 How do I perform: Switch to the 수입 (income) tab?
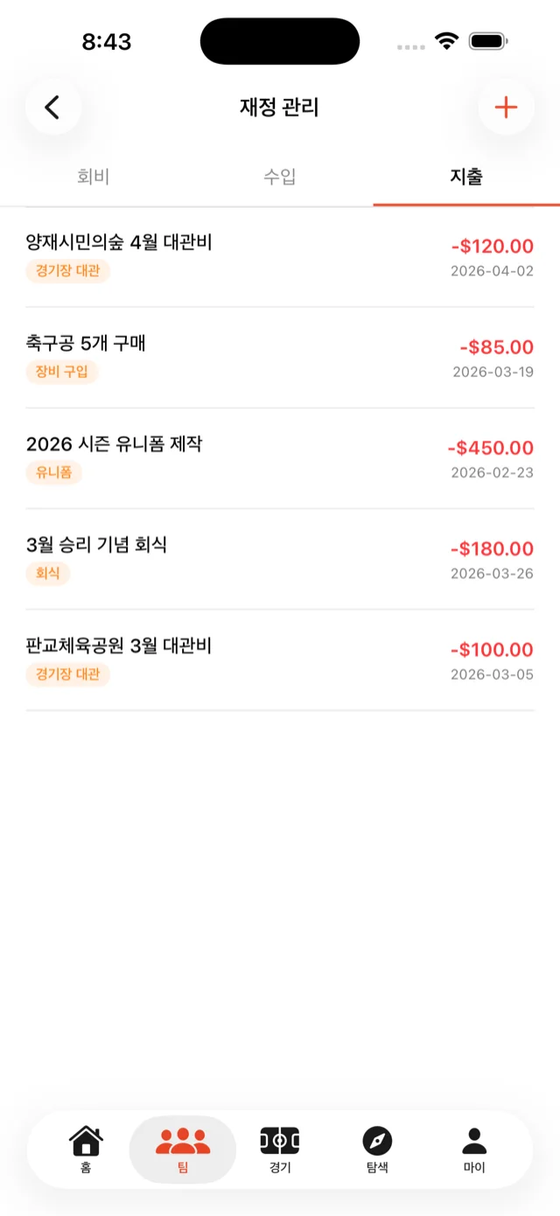pyautogui.click(x=279, y=177)
